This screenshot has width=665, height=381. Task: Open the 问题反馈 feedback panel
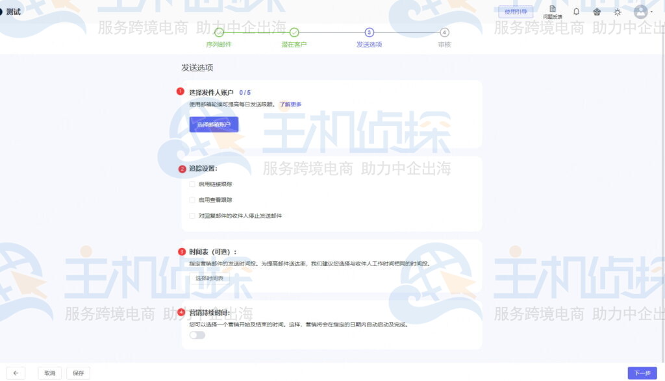[553, 11]
